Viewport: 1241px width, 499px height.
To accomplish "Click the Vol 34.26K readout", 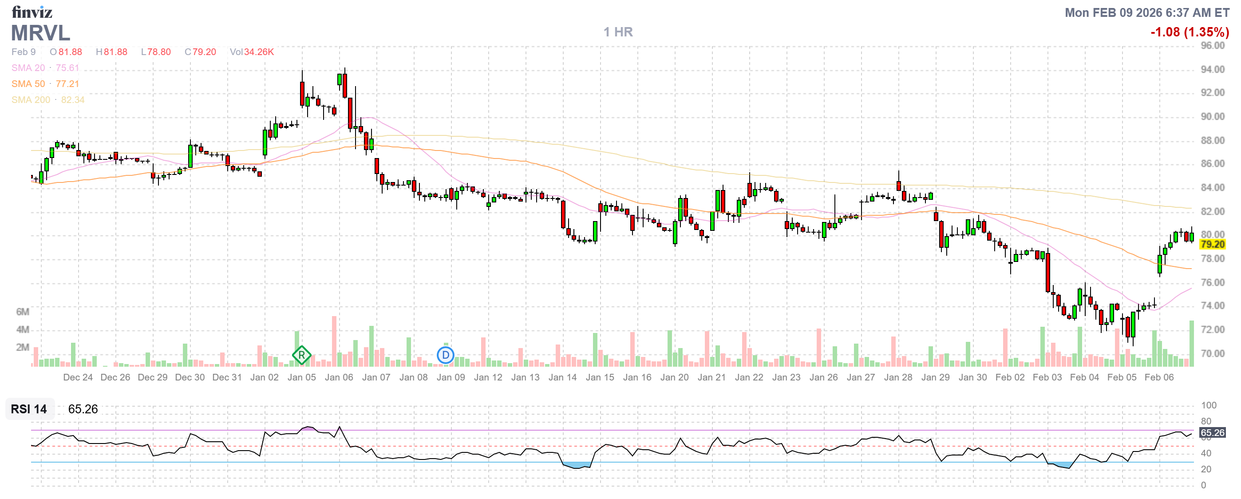I will point(252,52).
